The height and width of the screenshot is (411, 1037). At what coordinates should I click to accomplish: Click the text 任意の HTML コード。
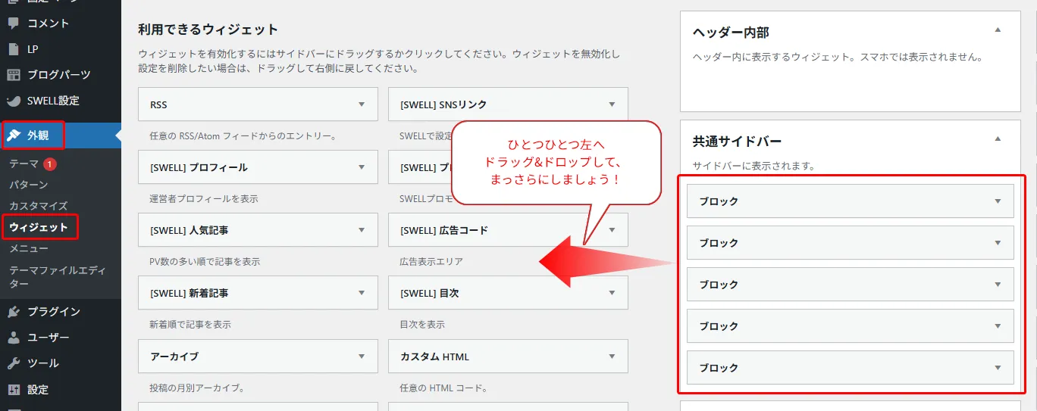click(443, 388)
